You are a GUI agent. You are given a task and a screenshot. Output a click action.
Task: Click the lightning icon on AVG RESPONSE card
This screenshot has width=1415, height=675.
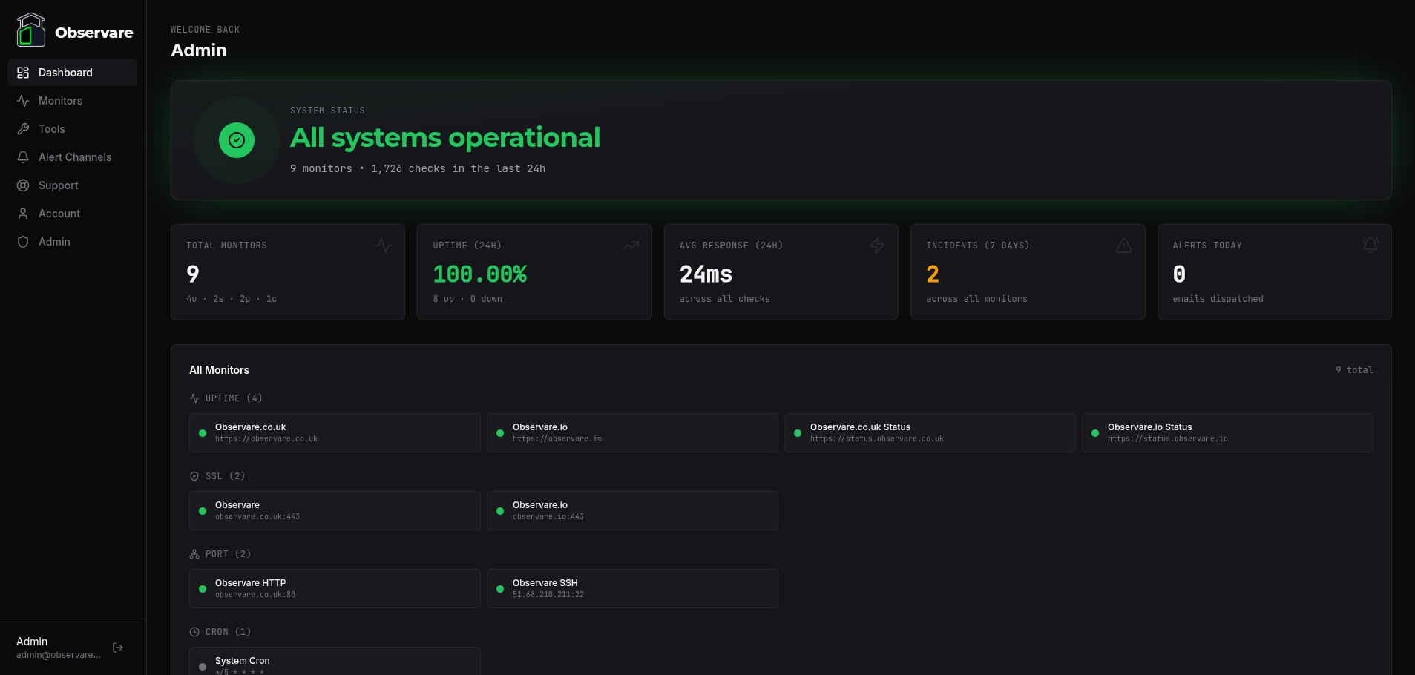click(x=876, y=245)
